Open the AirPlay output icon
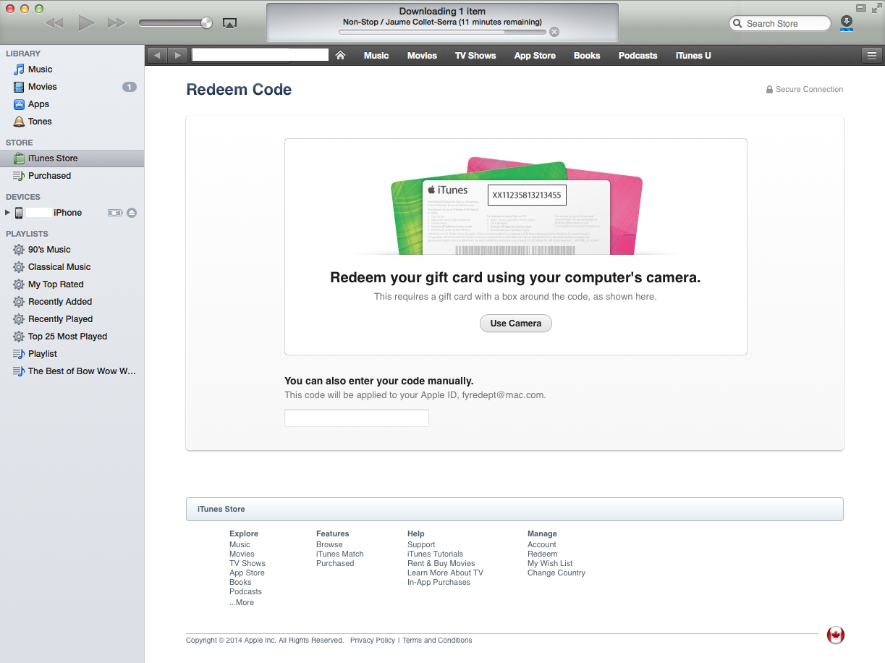The width and height of the screenshot is (885, 663). 229,23
